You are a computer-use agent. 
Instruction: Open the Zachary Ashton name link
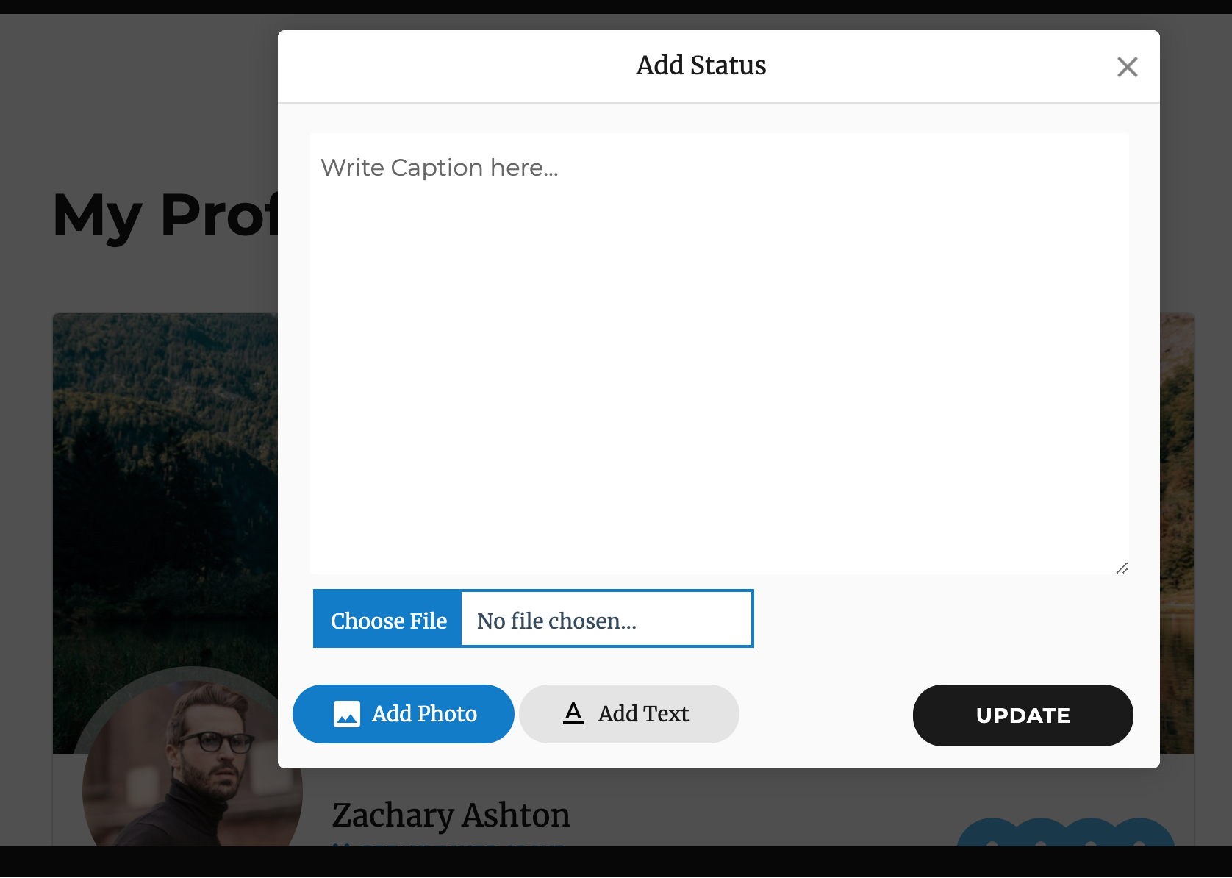[x=451, y=815]
